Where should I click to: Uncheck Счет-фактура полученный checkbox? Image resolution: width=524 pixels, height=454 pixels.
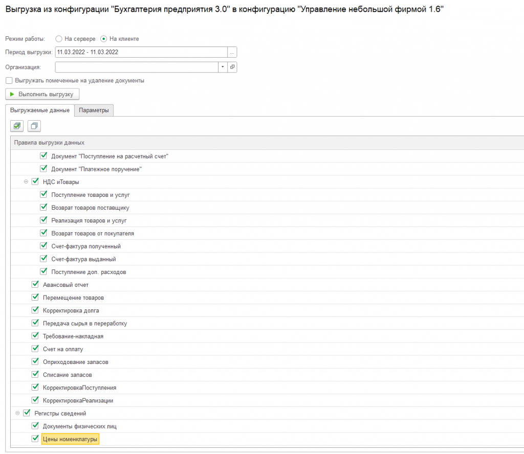(43, 246)
